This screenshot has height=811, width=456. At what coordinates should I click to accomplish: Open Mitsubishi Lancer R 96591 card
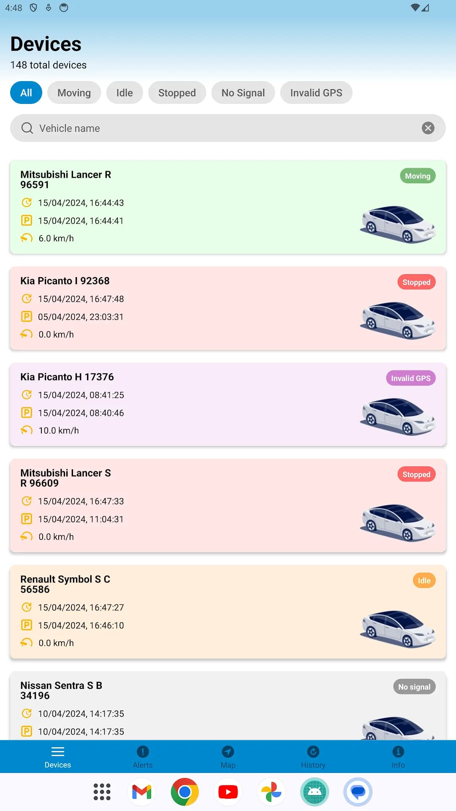(x=228, y=207)
